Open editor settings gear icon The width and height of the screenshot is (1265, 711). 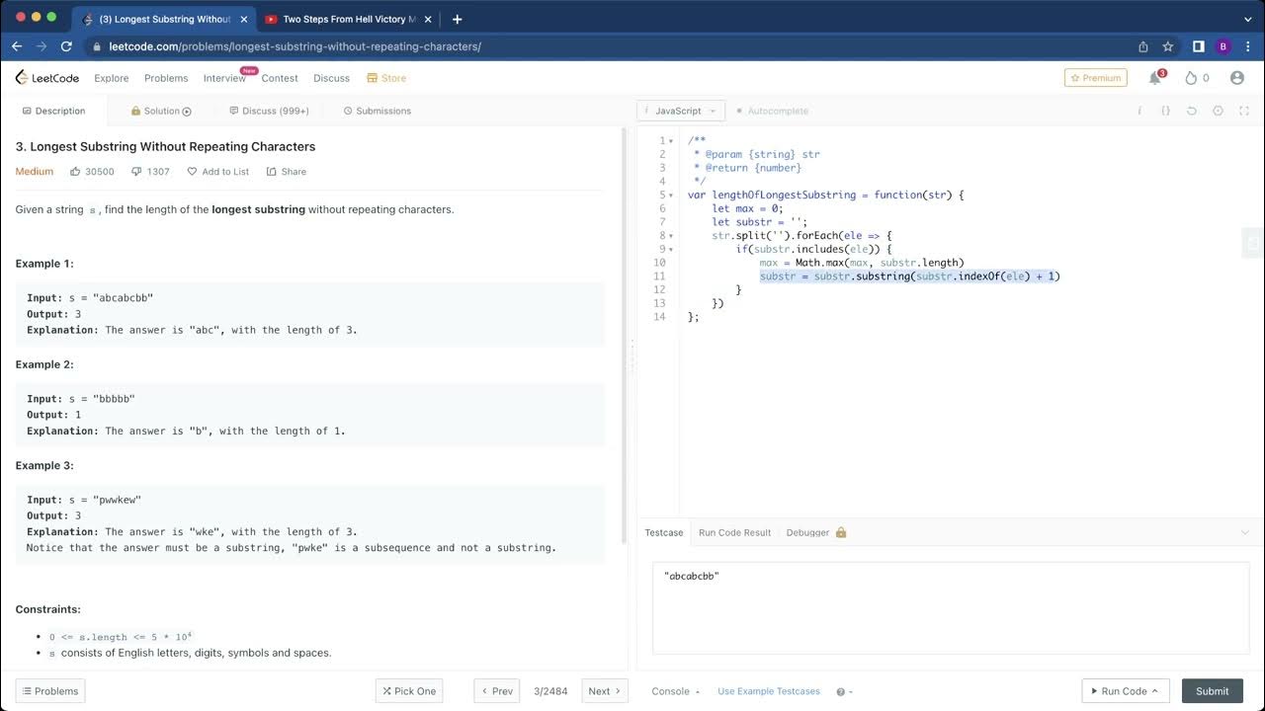click(1218, 112)
